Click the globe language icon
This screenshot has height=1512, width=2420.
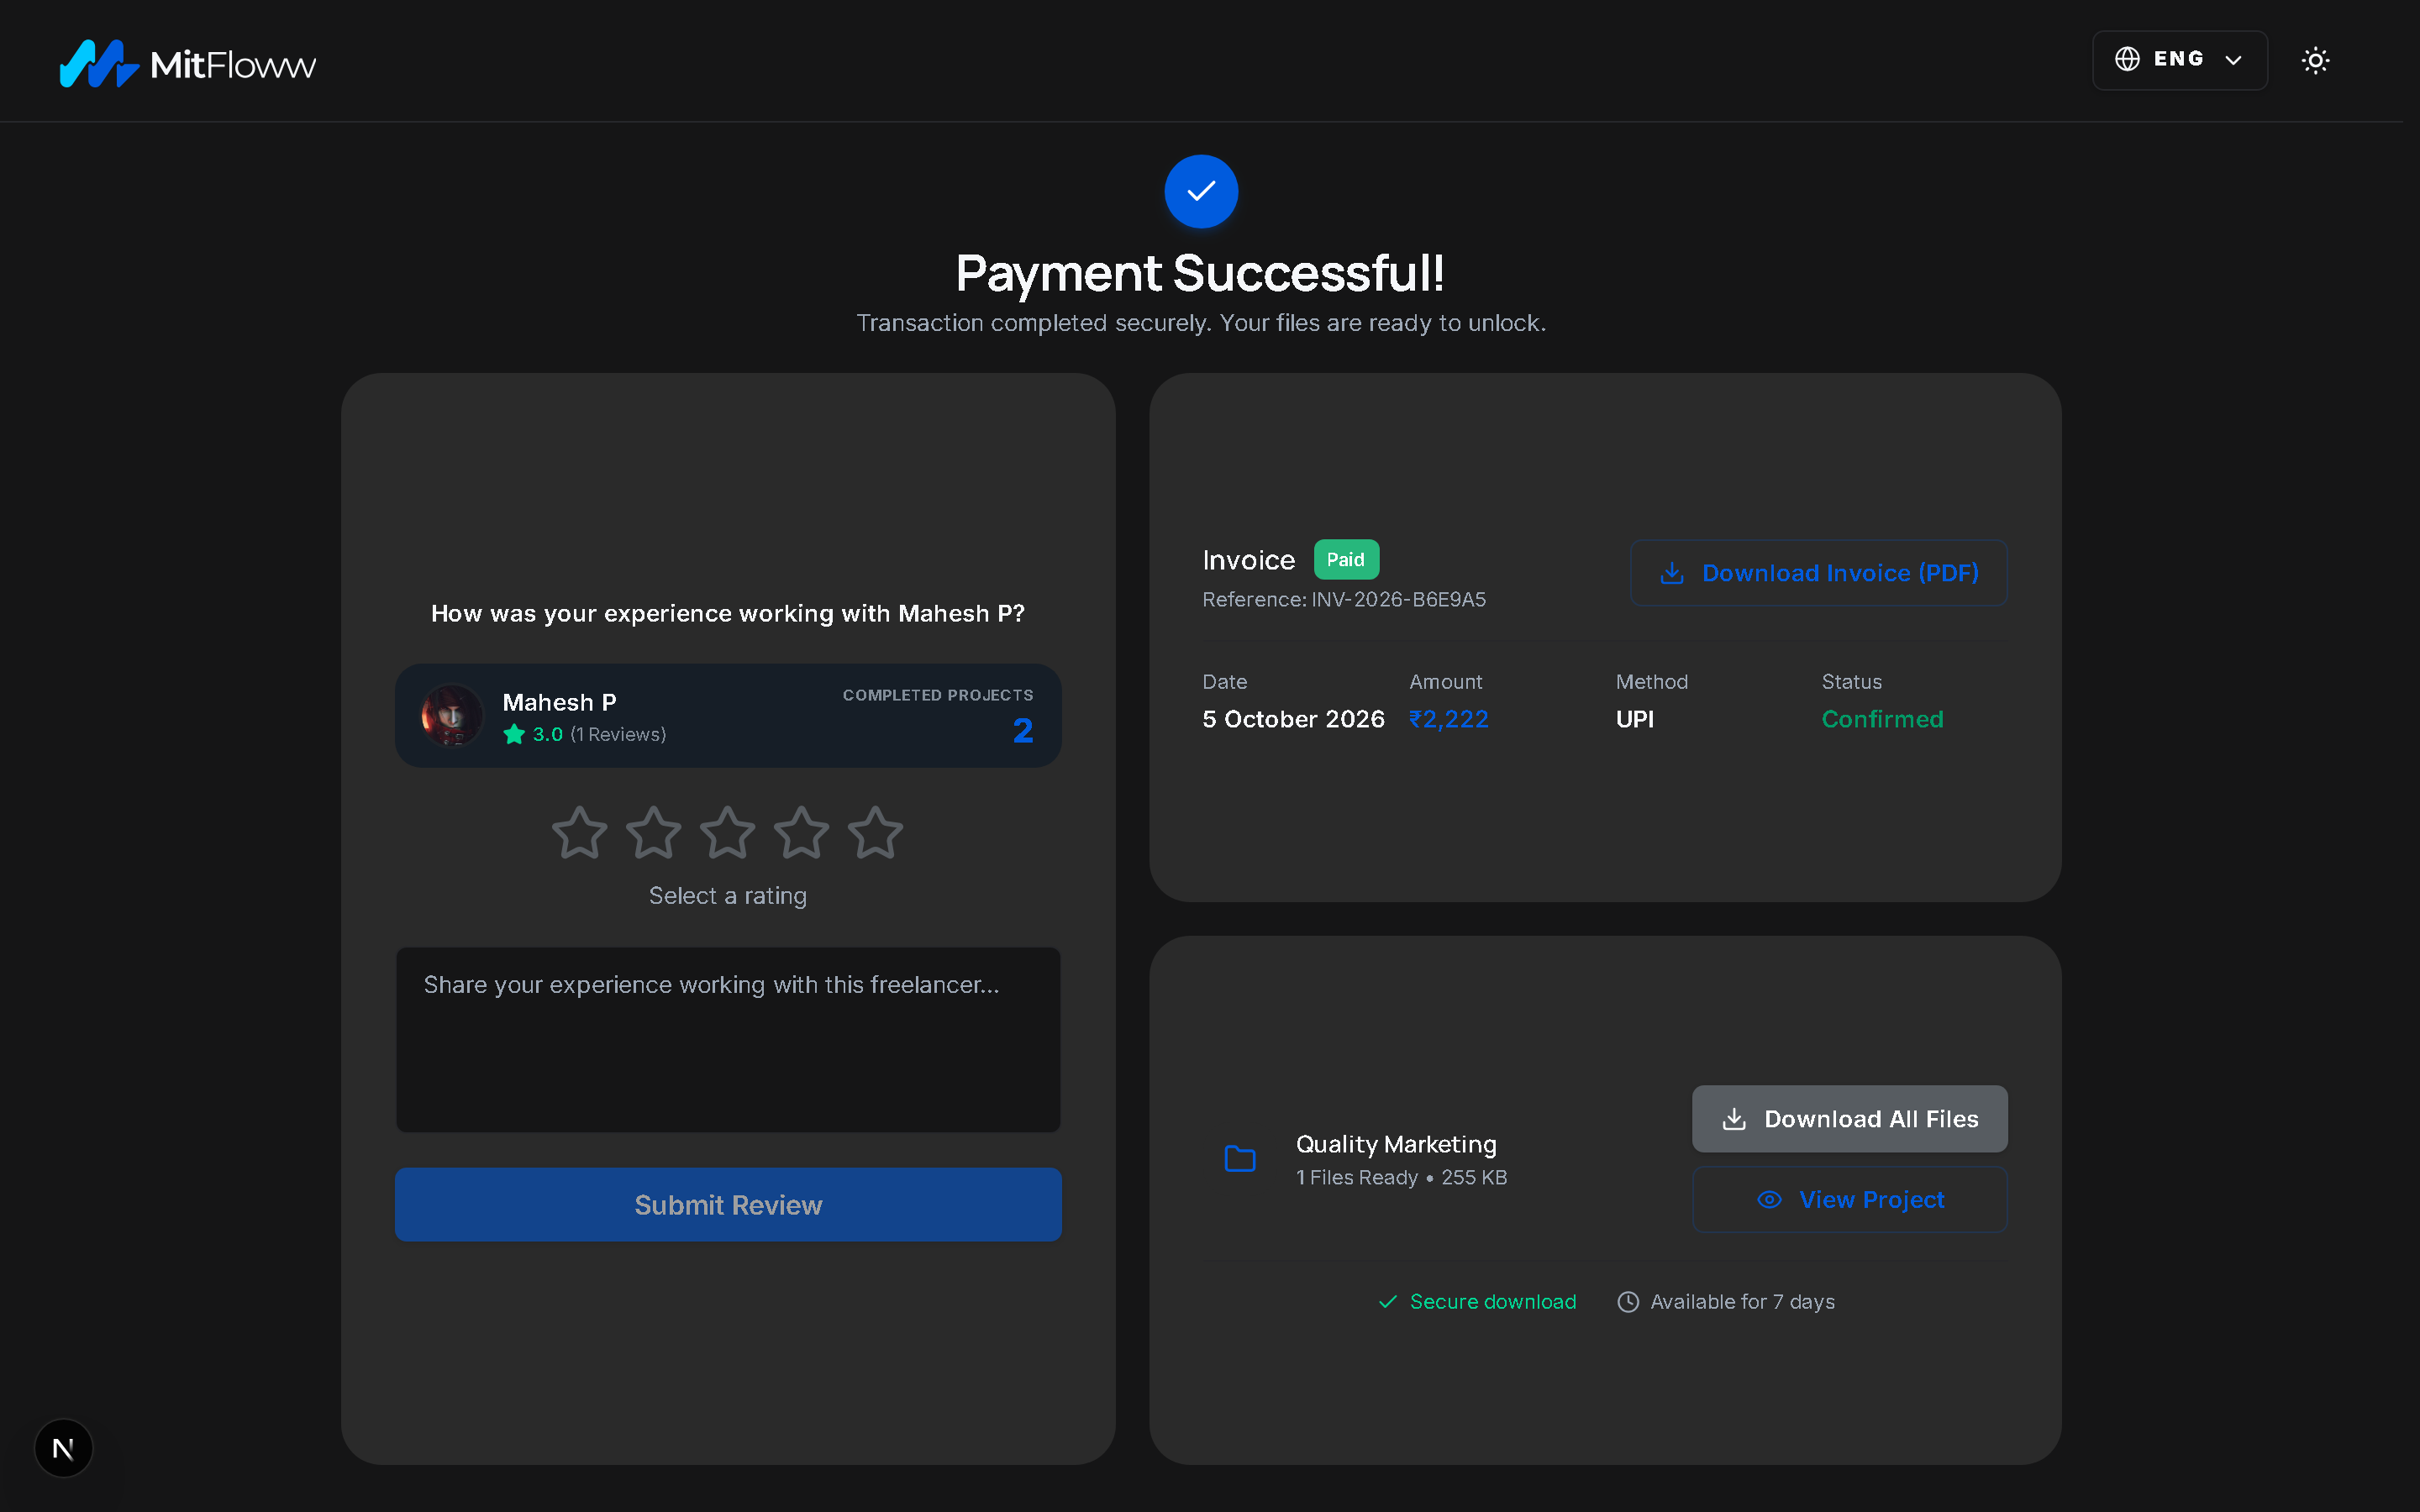coord(2127,59)
